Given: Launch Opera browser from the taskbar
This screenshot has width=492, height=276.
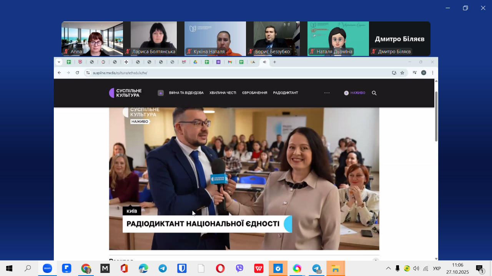Looking at the screenshot, I should click(x=220, y=268).
